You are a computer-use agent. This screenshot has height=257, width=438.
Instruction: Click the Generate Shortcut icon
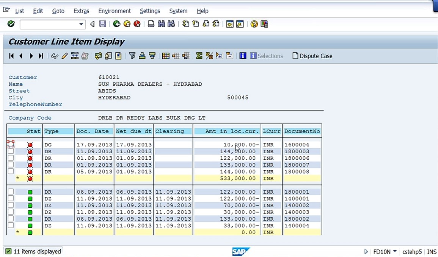click(x=240, y=24)
